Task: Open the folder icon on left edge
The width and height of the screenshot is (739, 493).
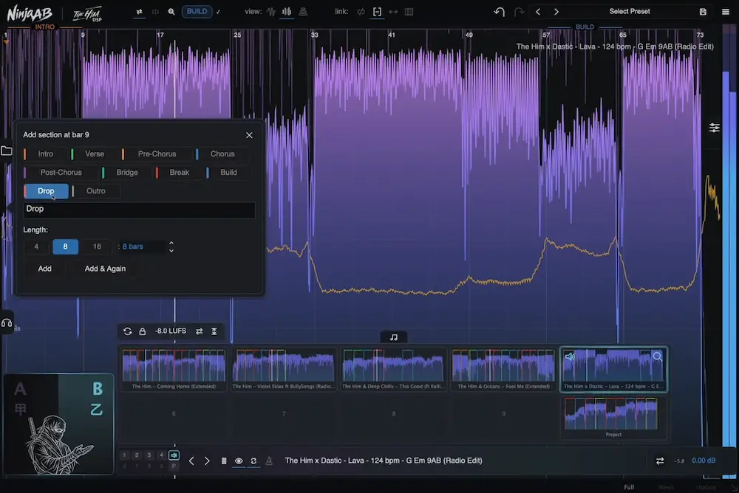Action: click(x=7, y=151)
